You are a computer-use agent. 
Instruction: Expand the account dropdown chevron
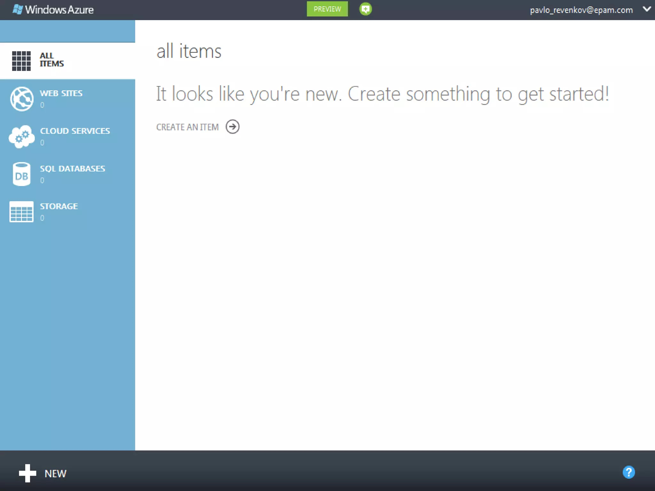click(x=646, y=9)
